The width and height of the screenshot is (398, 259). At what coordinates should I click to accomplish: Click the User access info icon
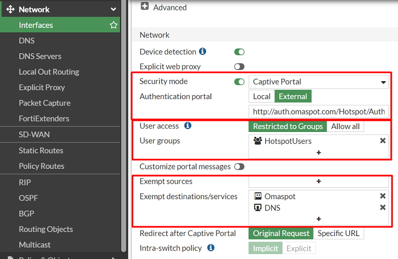[x=188, y=126]
